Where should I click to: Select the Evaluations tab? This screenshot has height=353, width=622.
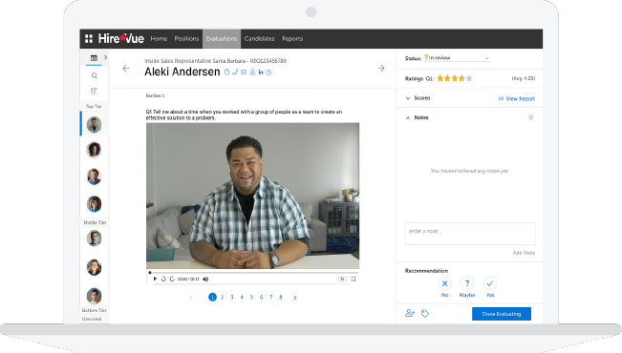click(x=222, y=38)
